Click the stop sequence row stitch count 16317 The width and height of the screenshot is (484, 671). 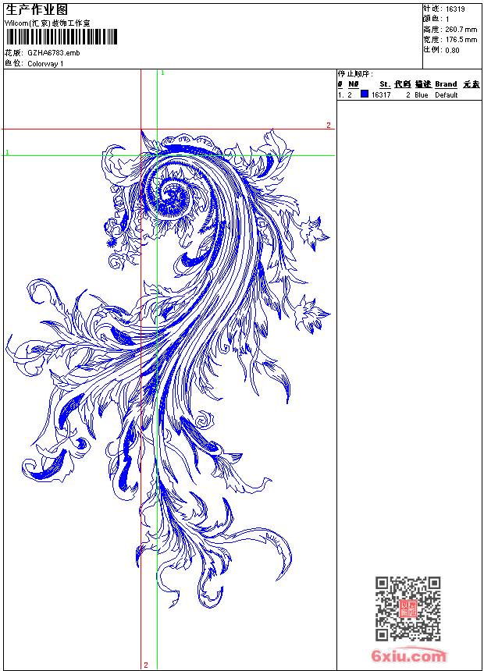[x=381, y=95]
